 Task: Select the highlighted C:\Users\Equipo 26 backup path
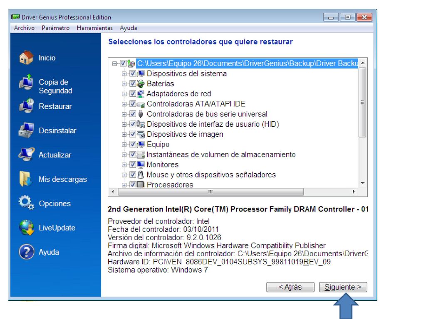point(247,64)
